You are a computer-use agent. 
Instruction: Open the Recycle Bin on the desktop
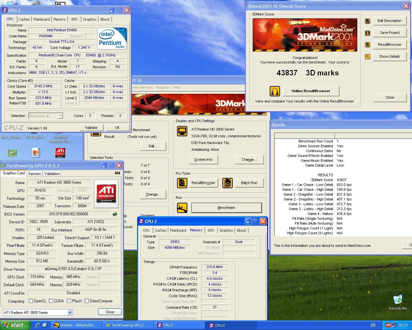coord(398,300)
